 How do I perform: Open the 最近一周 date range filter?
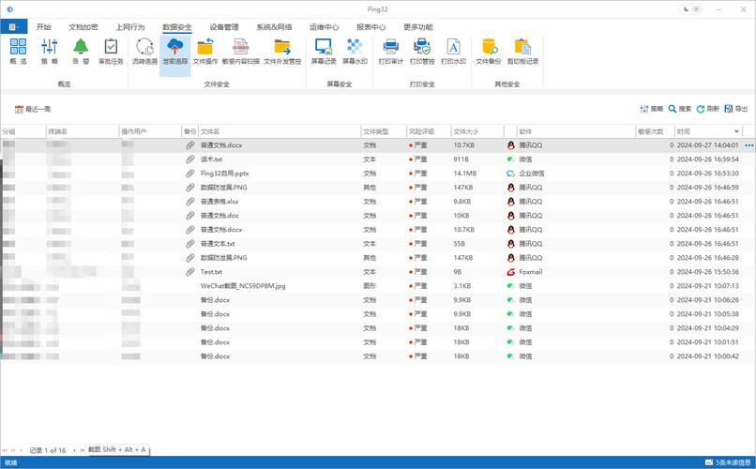click(x=33, y=110)
